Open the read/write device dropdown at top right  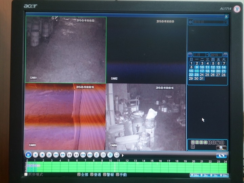coord(225,22)
